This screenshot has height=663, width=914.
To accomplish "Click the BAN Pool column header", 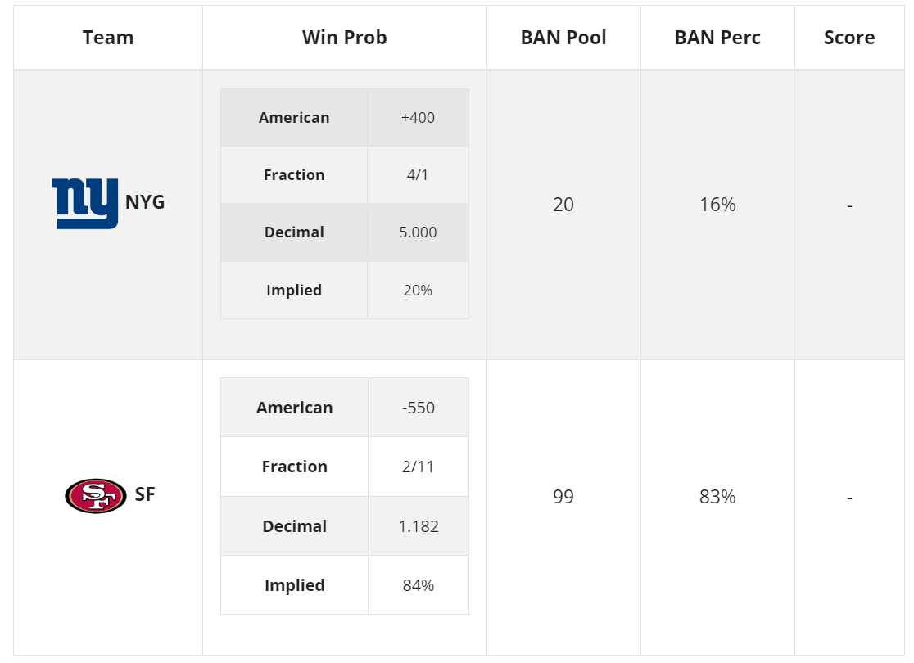I will pyautogui.click(x=563, y=38).
